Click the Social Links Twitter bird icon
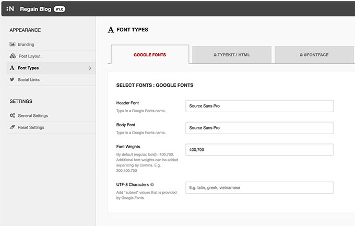The height and width of the screenshot is (226, 355). pos(12,79)
